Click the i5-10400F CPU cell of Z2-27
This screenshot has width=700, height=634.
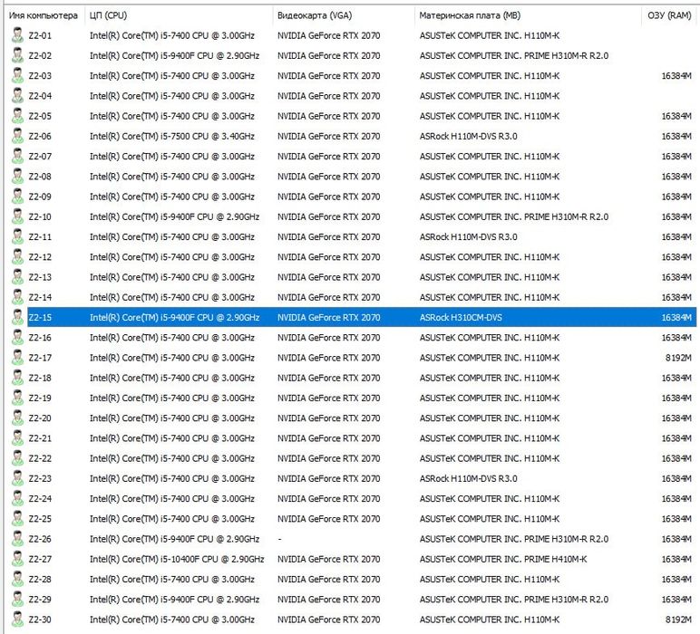click(x=177, y=559)
